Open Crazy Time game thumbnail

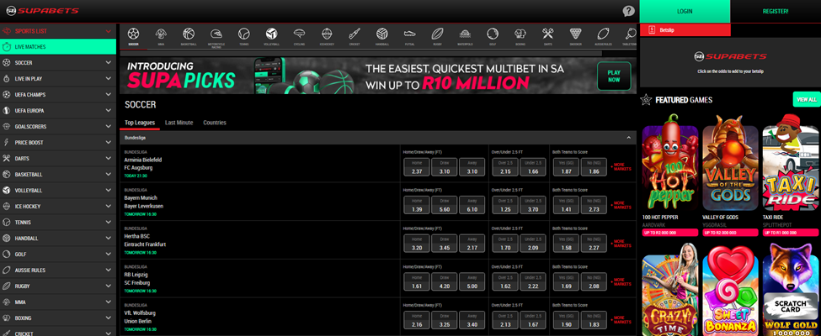(x=670, y=290)
